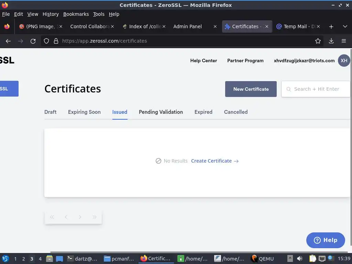This screenshot has width=352, height=264.
Task: Open a new browser tab
Action: coord(331,27)
